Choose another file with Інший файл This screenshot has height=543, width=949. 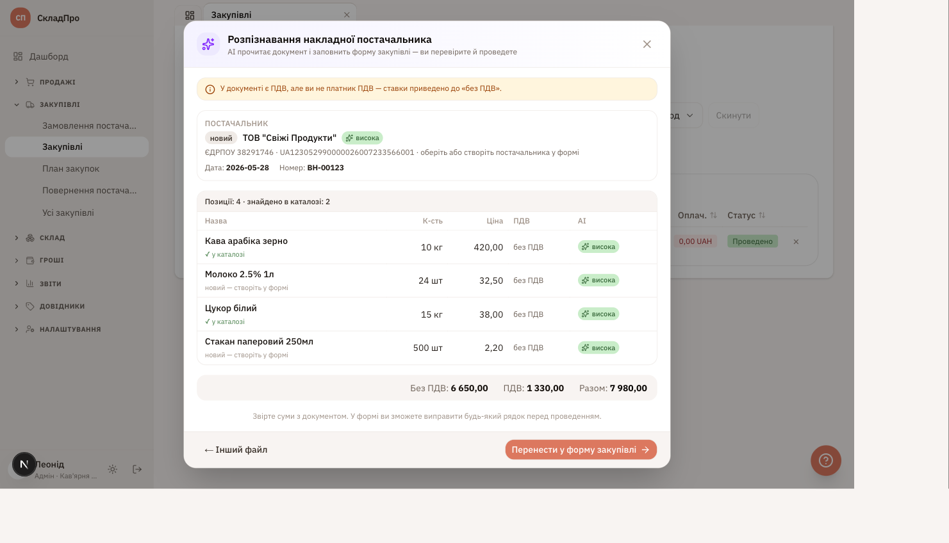[236, 450]
